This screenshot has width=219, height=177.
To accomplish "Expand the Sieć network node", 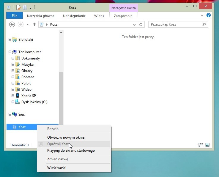I will [x=10, y=114].
